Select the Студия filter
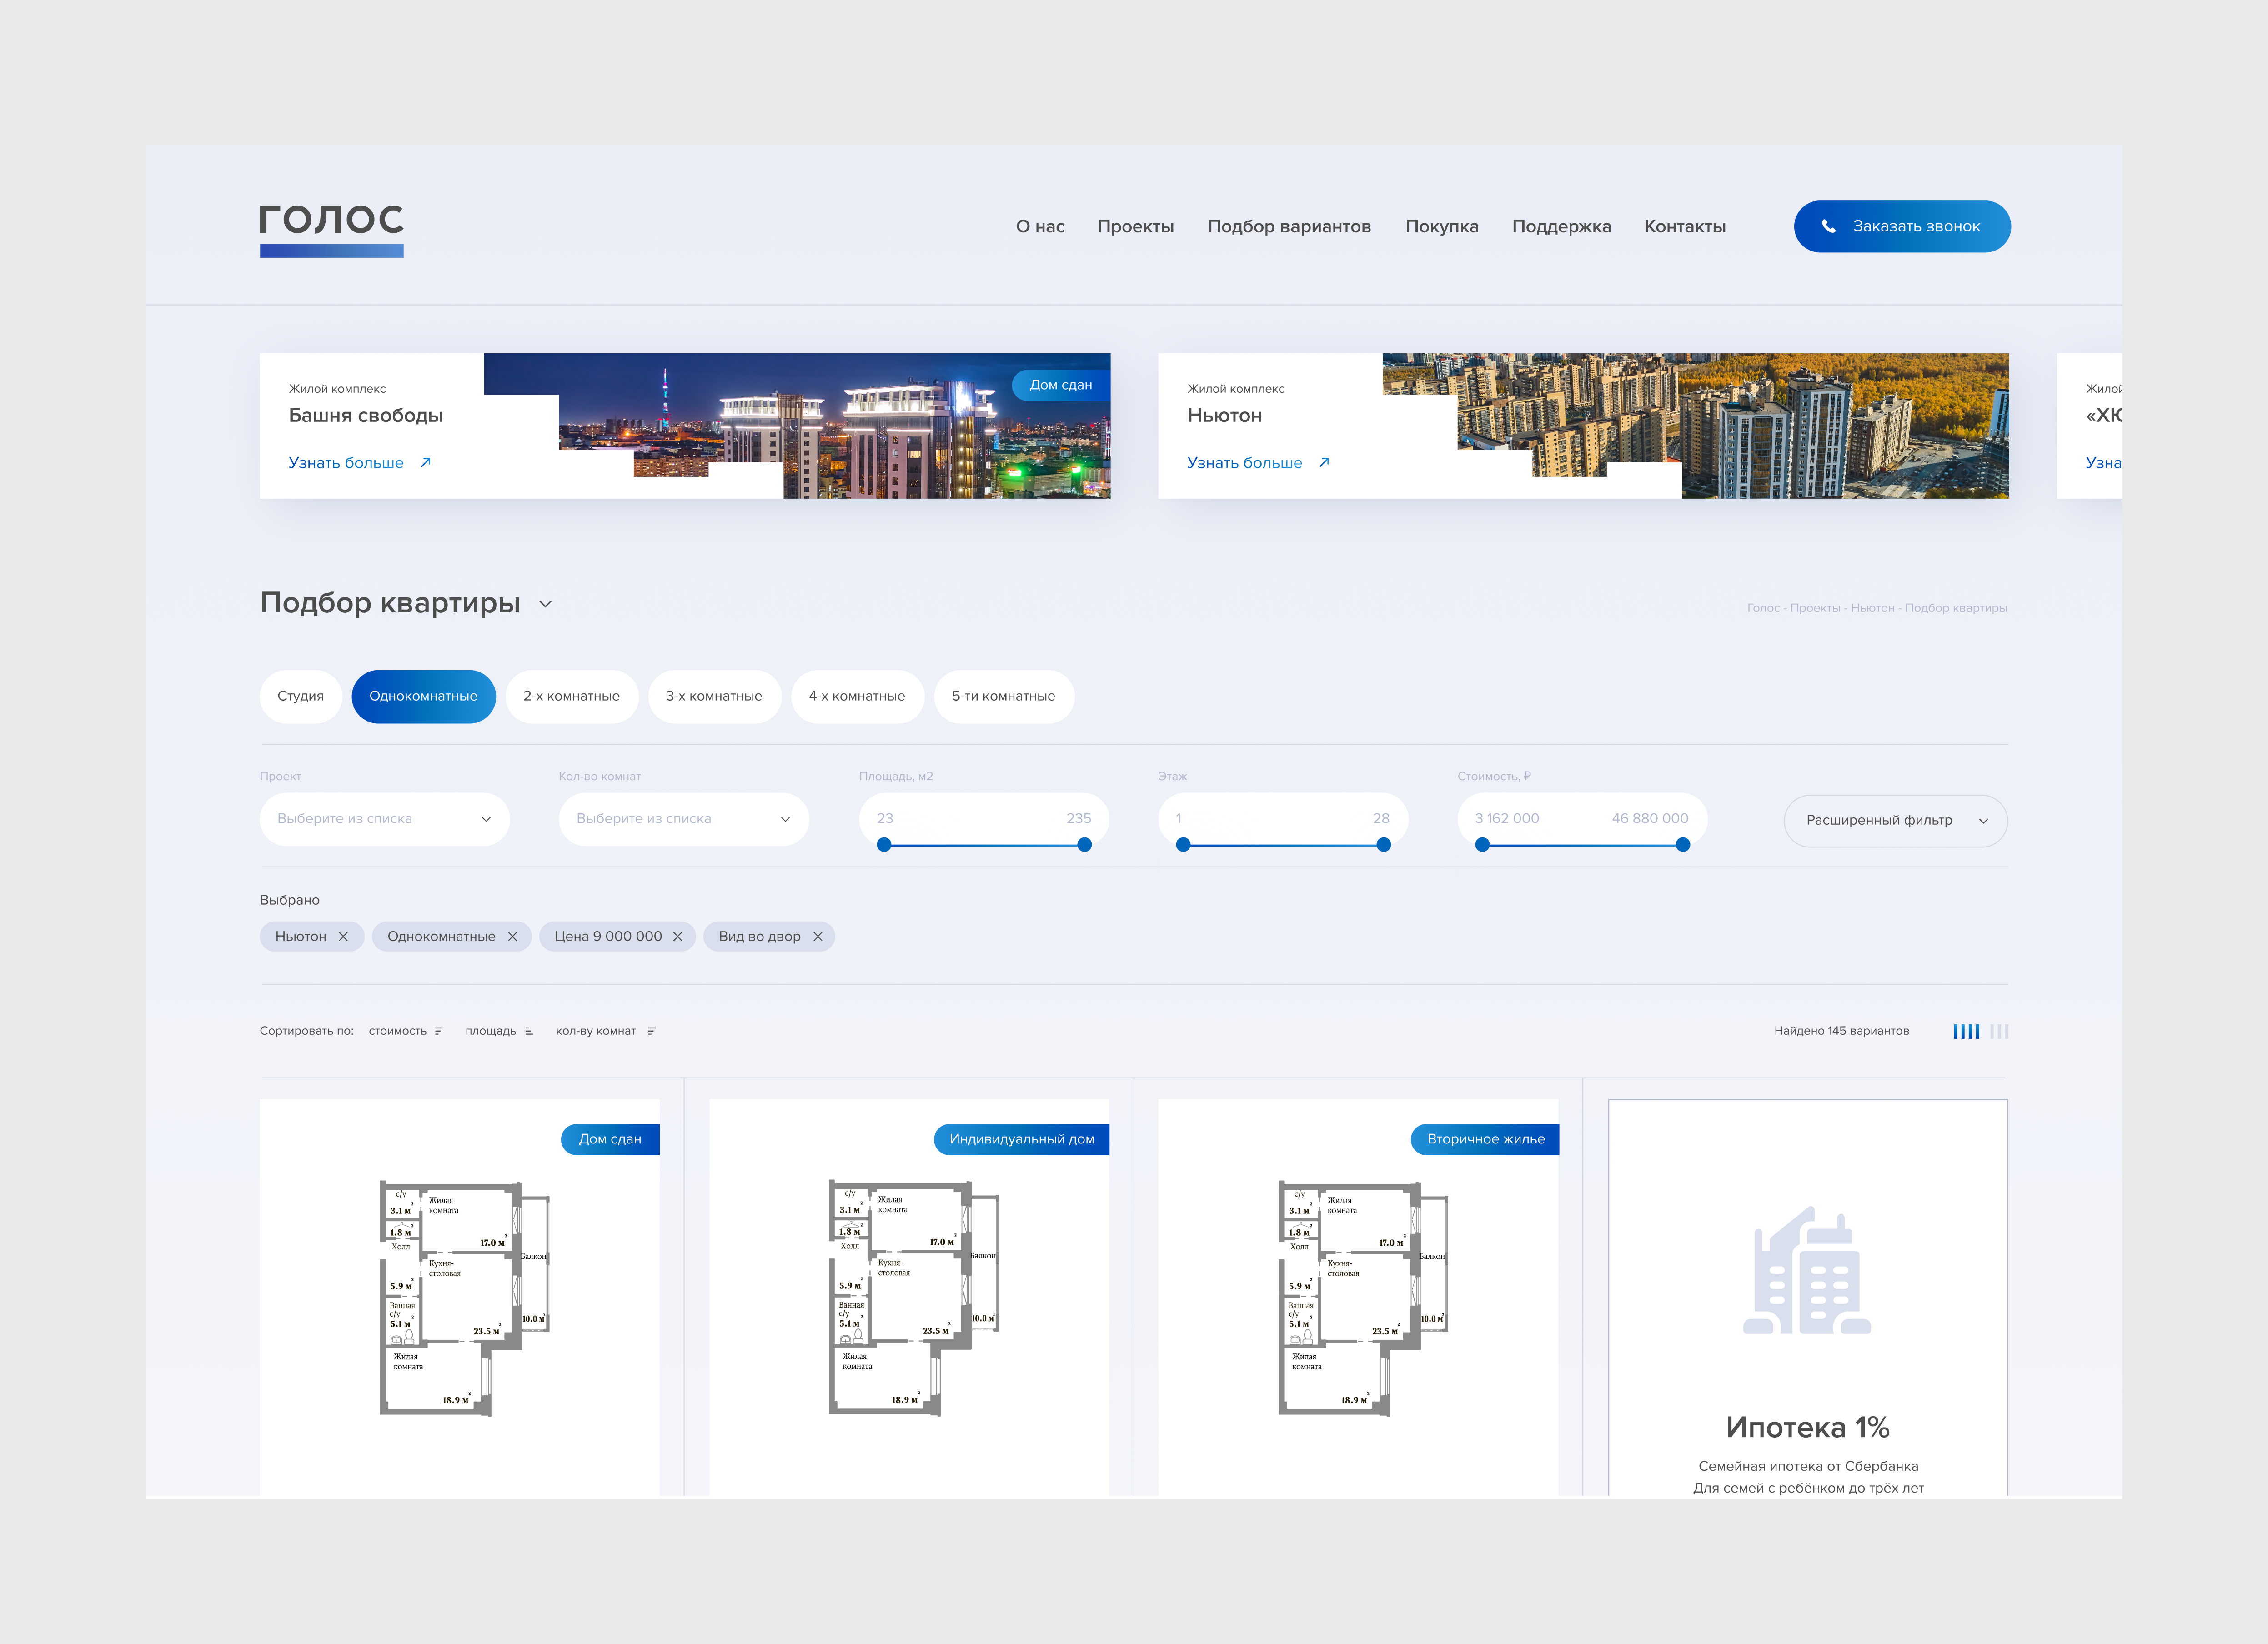Screen dimensions: 2268x1644 tap(300, 696)
